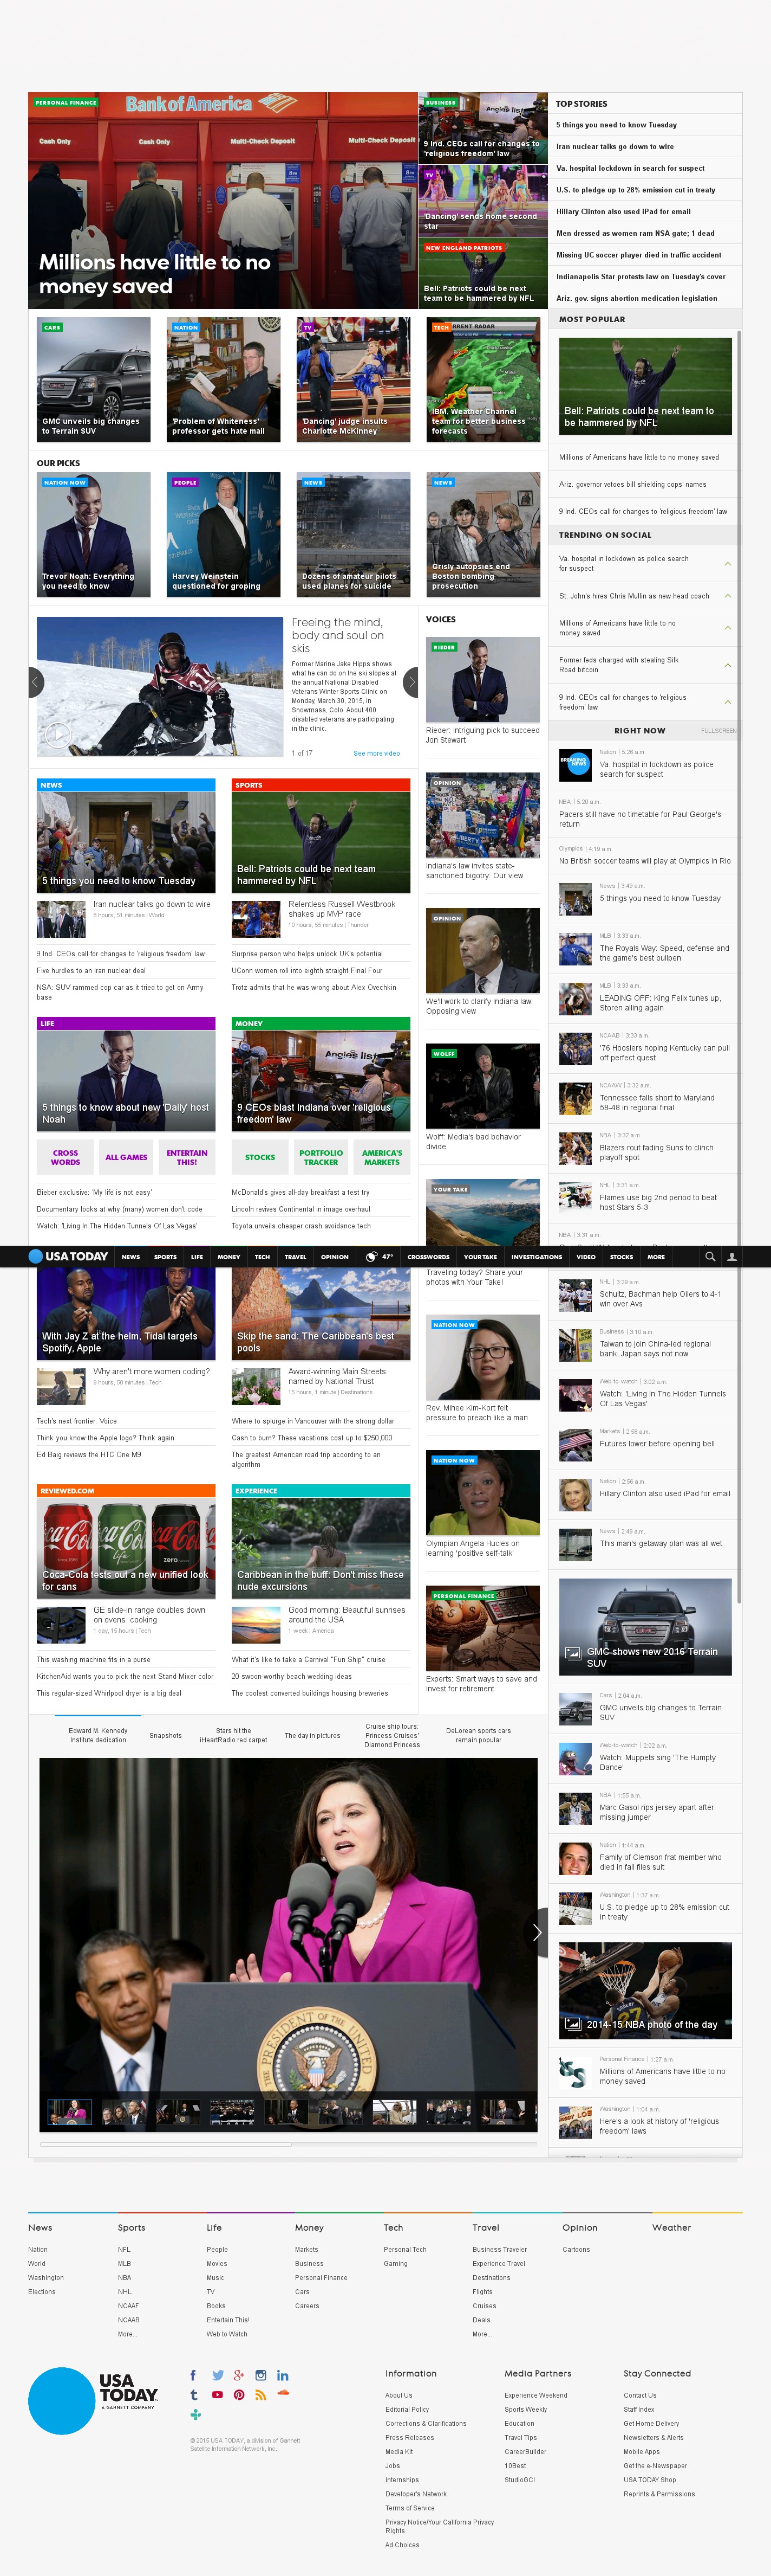Open the PORTFOLIO TRACKER button under Money

click(x=321, y=1157)
